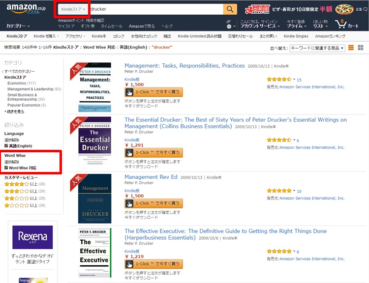The height and width of the screenshot is (283, 369).
Task: Click star rating for Management Rev Ed
Action: click(279, 191)
